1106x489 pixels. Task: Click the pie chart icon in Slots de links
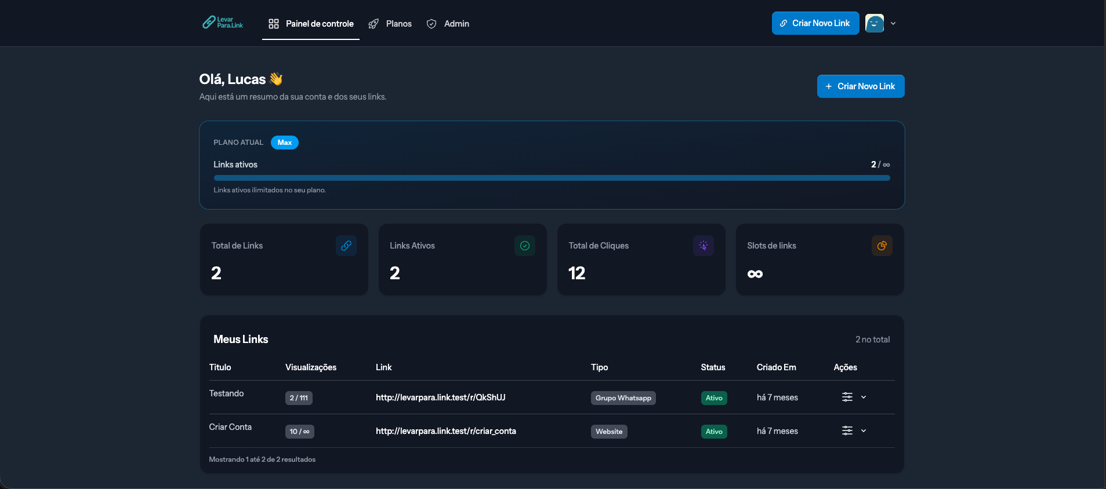click(882, 246)
